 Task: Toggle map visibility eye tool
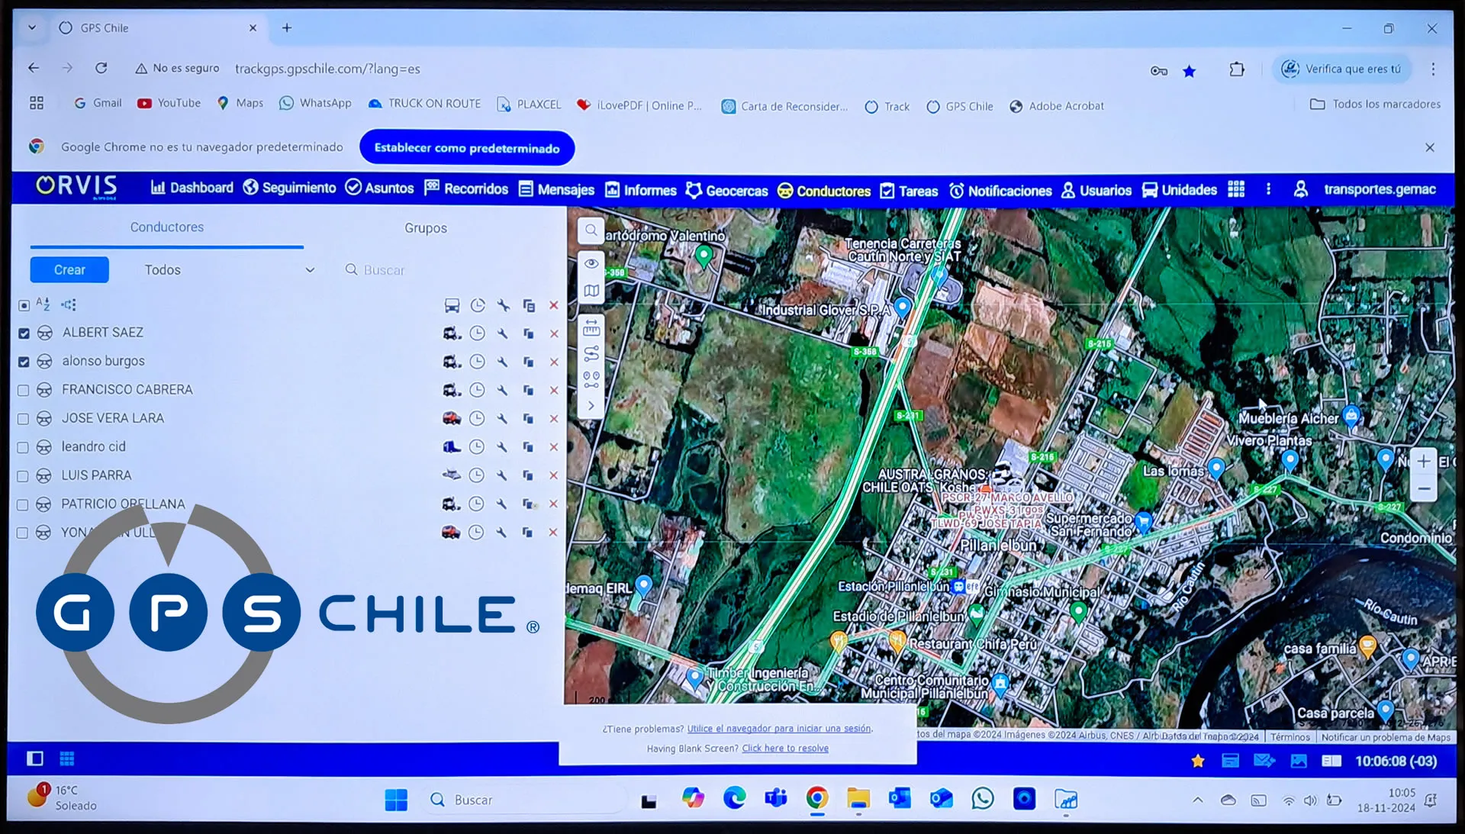pos(591,263)
